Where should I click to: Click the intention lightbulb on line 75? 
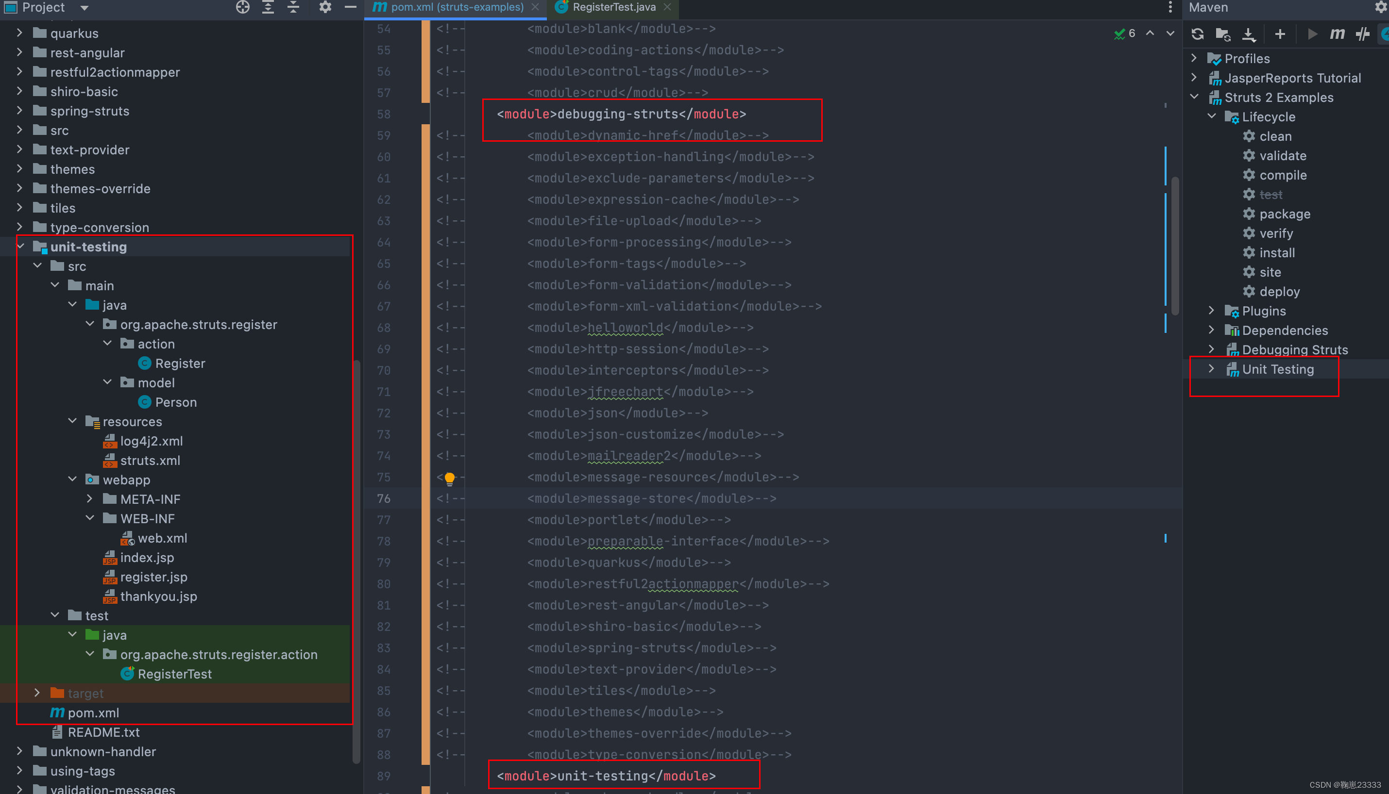tap(450, 478)
